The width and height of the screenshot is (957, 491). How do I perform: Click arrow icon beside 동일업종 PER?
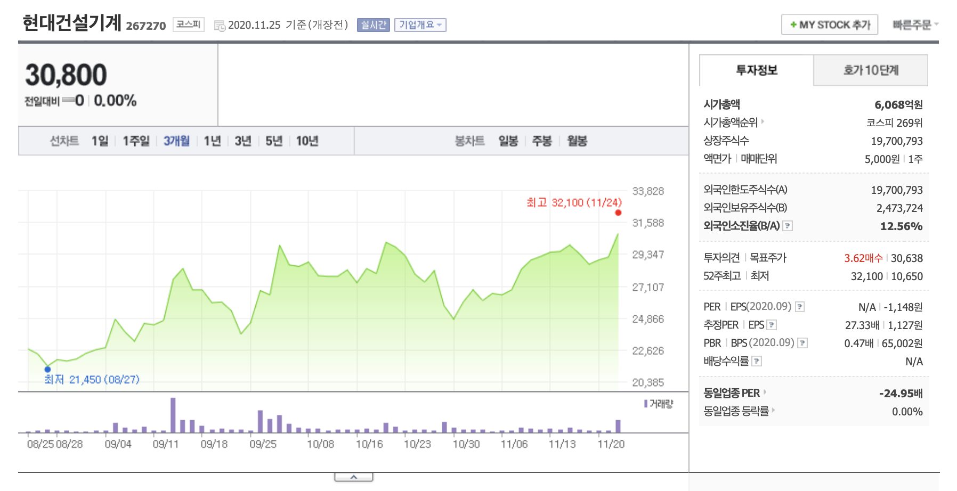click(x=765, y=392)
